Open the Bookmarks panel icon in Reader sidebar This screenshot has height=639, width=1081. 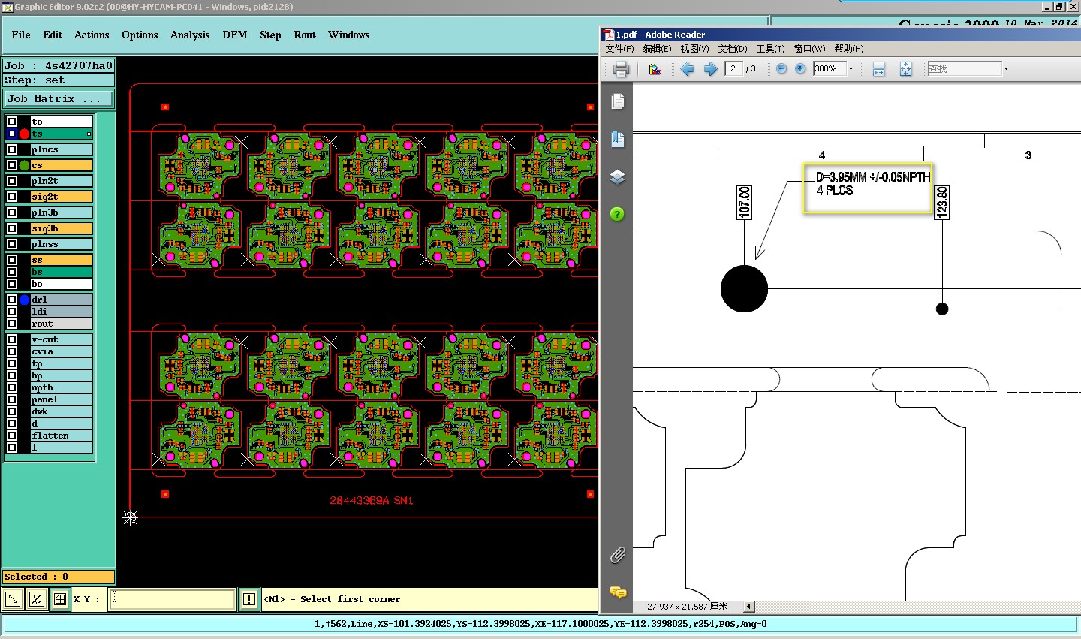[x=617, y=138]
